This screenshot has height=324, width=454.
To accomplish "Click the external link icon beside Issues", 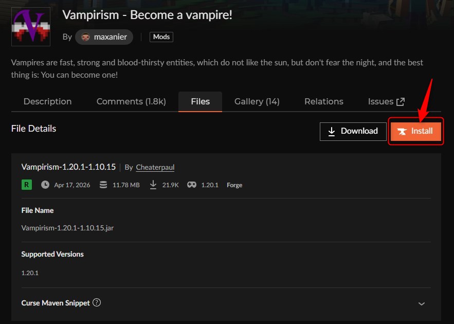I will [x=401, y=102].
